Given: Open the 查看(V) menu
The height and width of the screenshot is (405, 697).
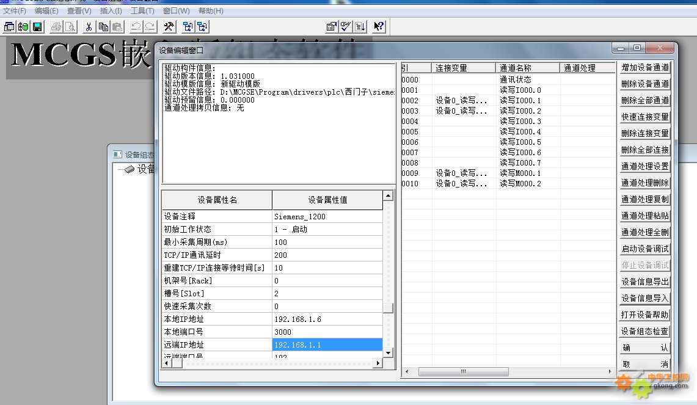Looking at the screenshot, I should coord(79,10).
